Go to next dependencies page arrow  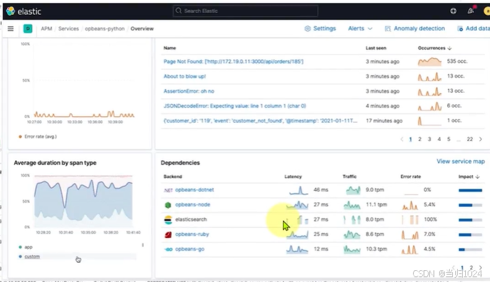click(x=481, y=268)
